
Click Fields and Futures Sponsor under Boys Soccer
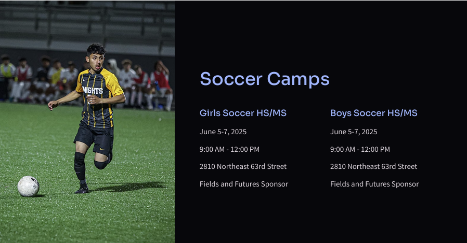click(374, 184)
